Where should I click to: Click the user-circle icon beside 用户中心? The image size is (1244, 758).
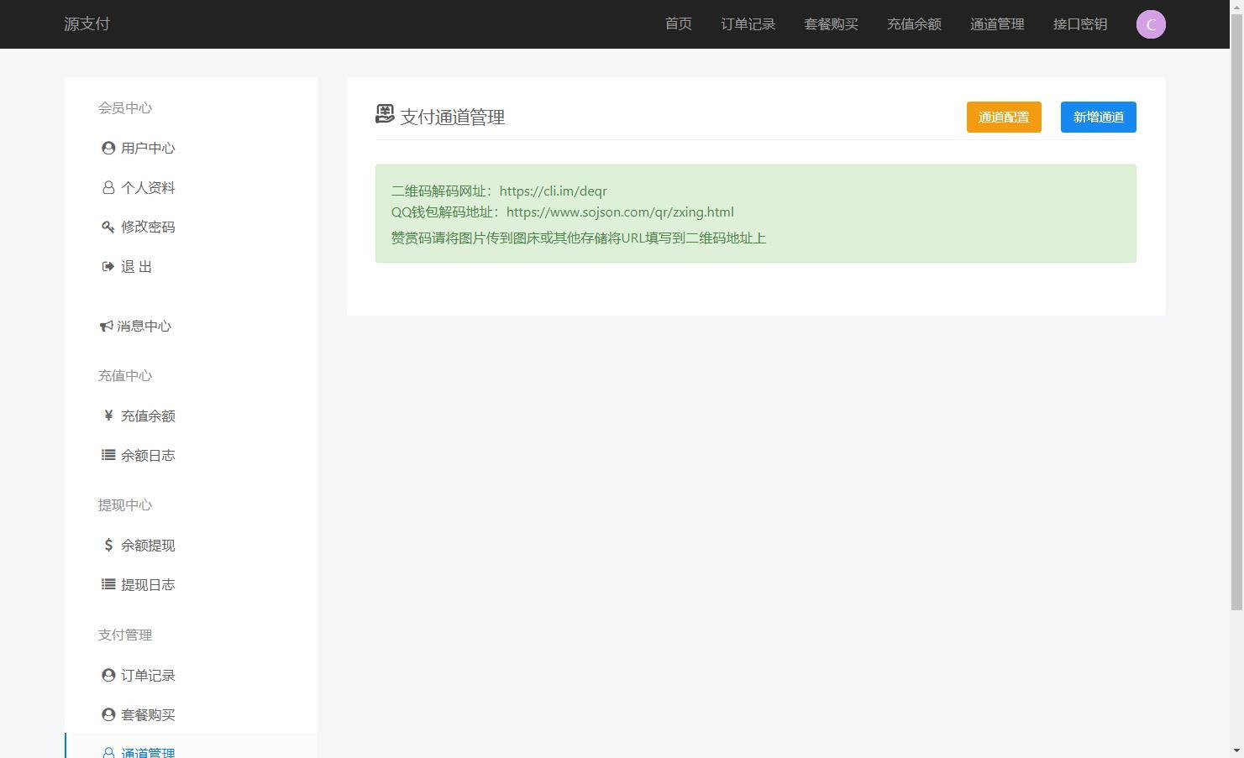click(x=108, y=148)
